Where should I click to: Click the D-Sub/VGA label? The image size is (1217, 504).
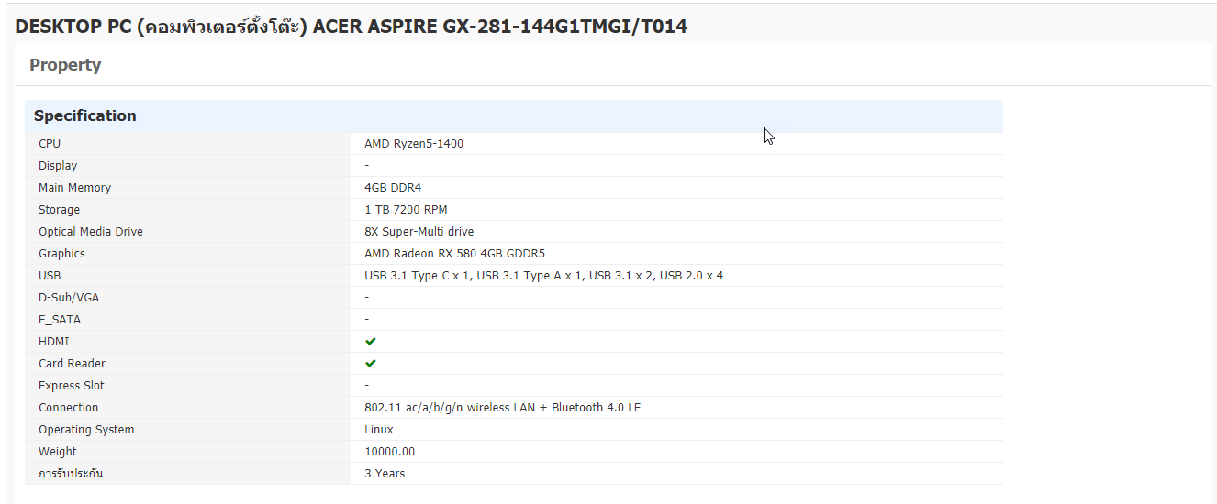point(68,298)
